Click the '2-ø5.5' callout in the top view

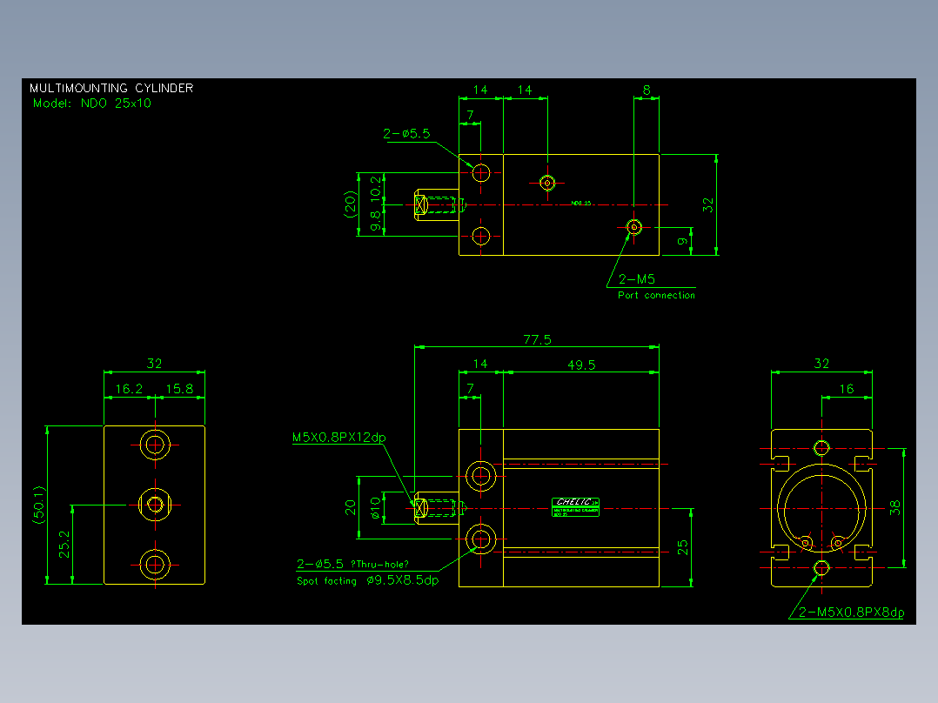coord(406,133)
